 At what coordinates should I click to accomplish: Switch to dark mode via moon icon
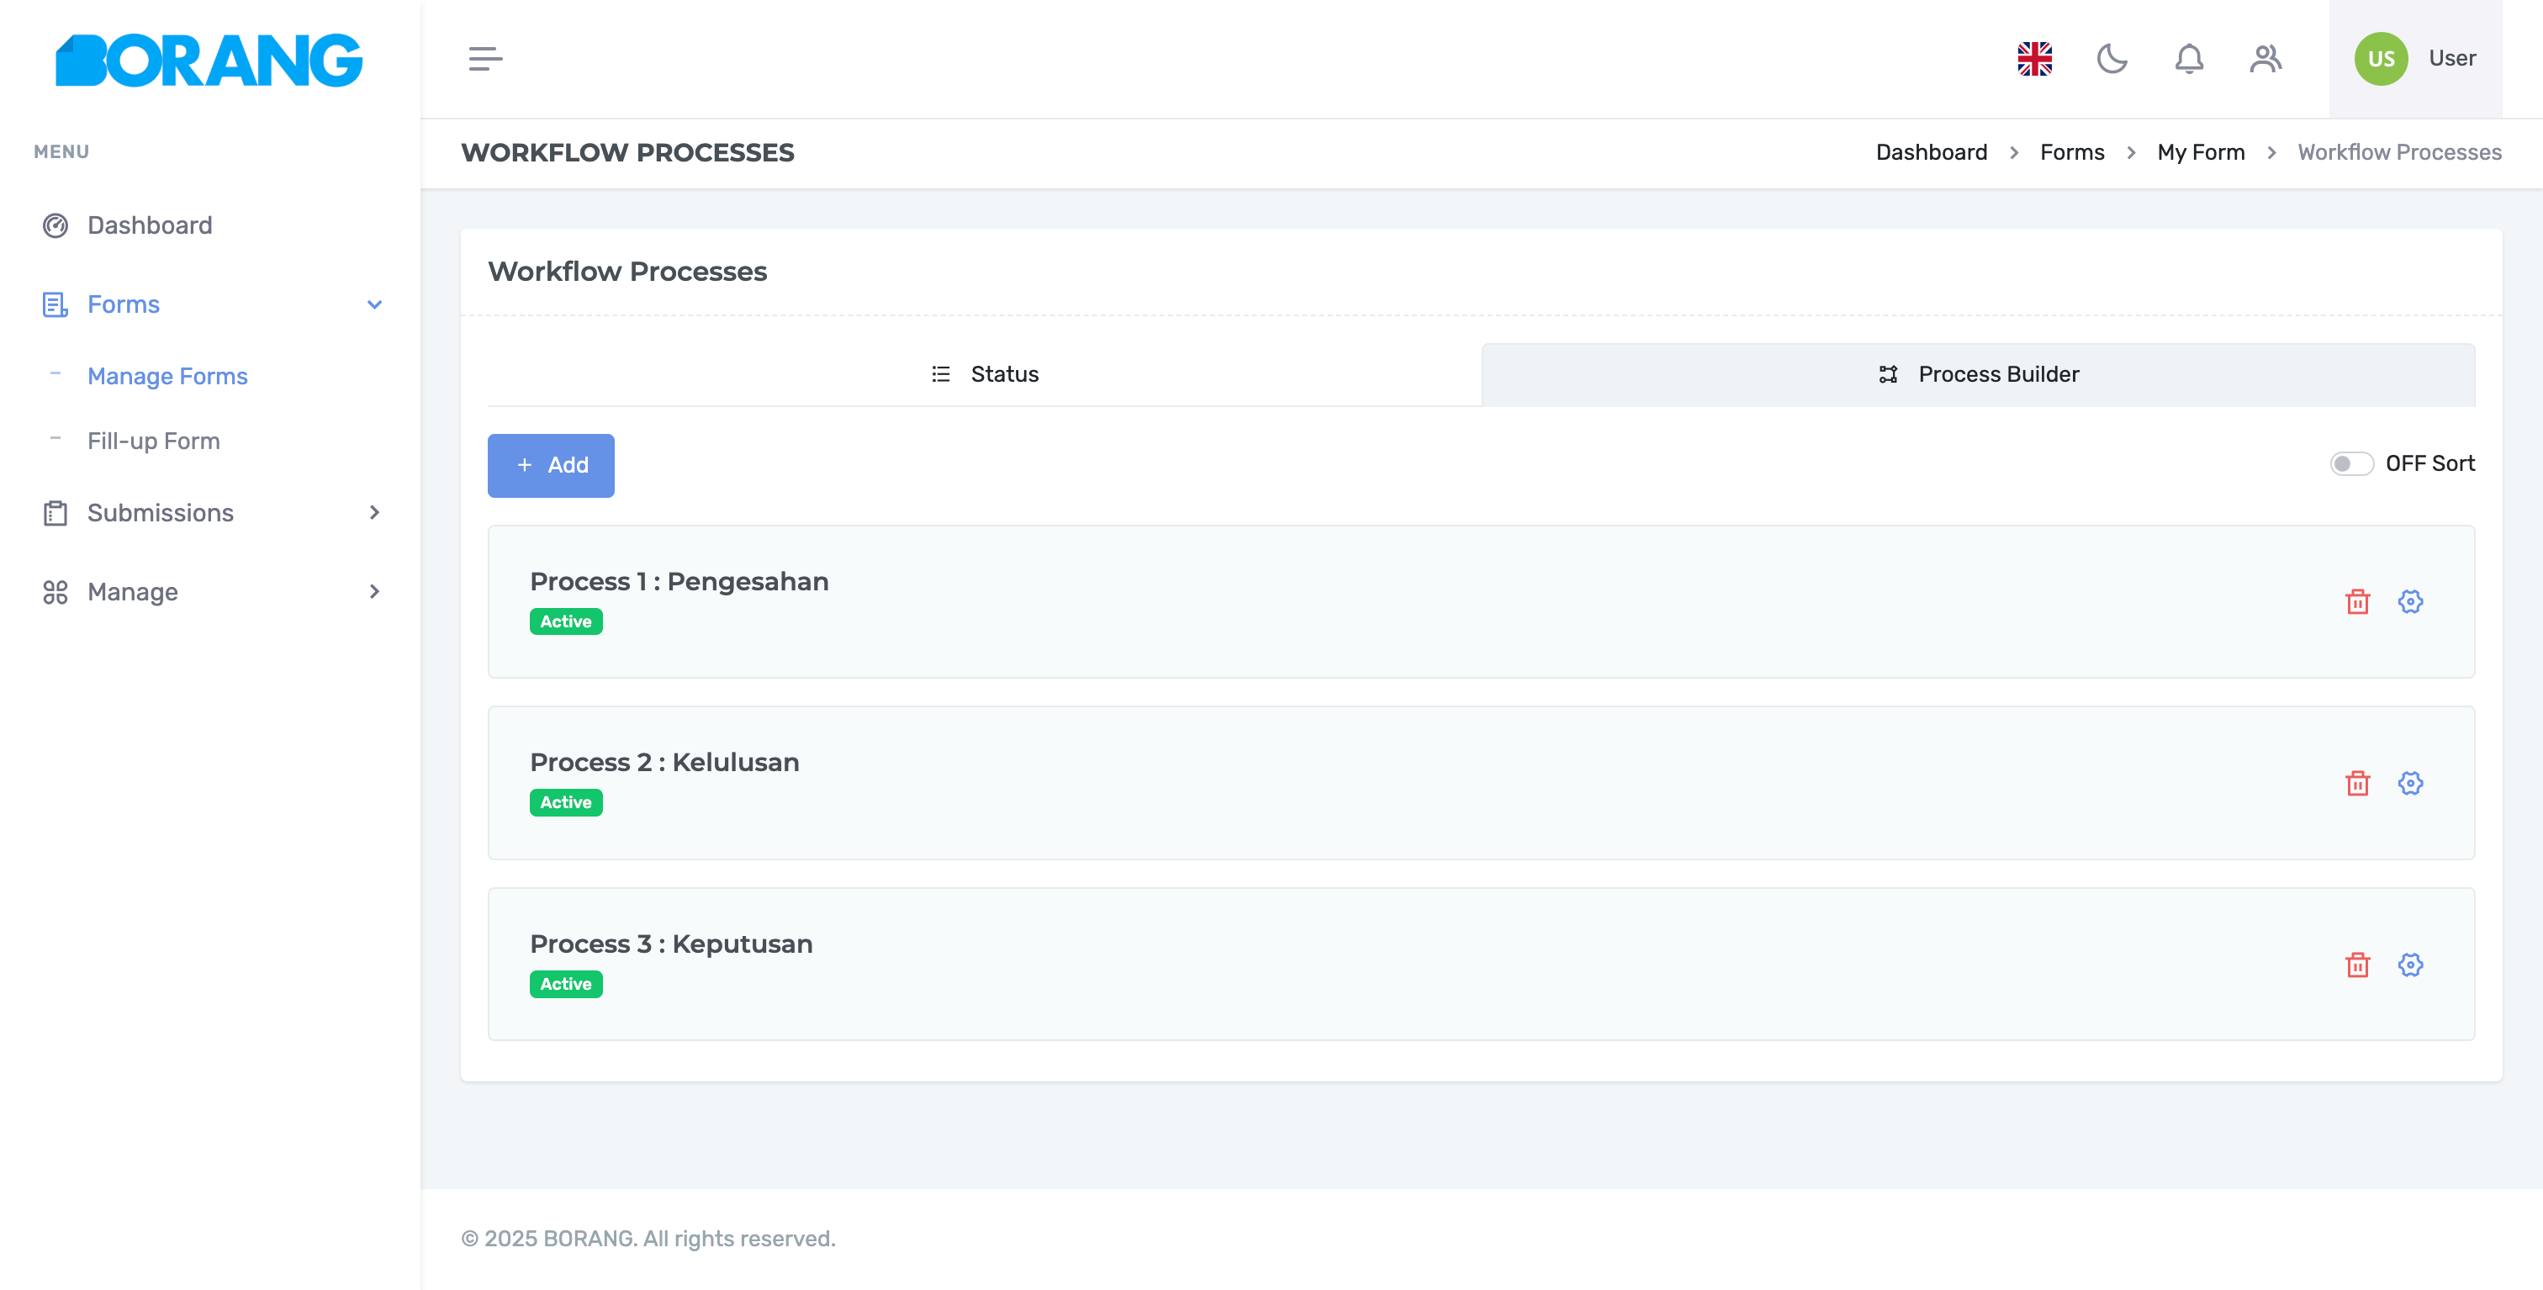[x=2112, y=58]
